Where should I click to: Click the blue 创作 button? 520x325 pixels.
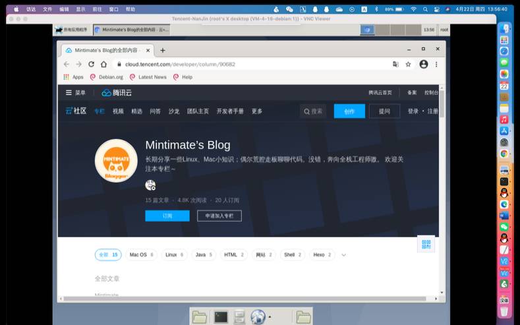click(349, 111)
